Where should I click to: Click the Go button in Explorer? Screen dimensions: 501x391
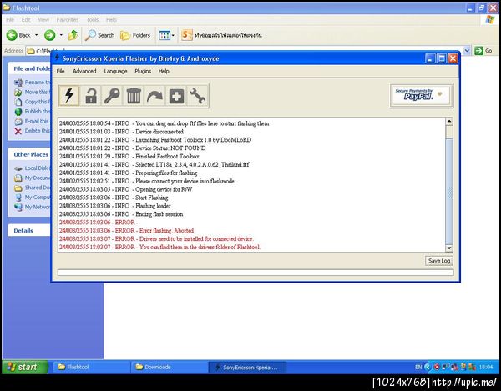coord(483,50)
